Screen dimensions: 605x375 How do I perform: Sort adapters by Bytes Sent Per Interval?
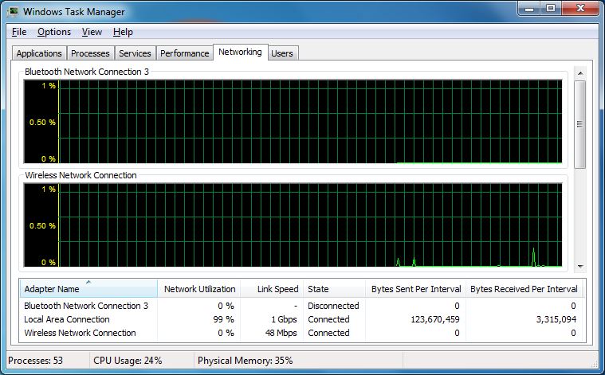coord(416,289)
